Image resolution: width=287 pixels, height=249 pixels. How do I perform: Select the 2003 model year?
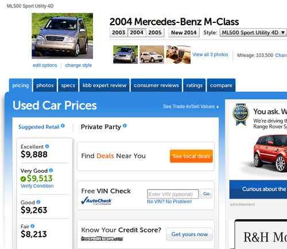click(118, 33)
